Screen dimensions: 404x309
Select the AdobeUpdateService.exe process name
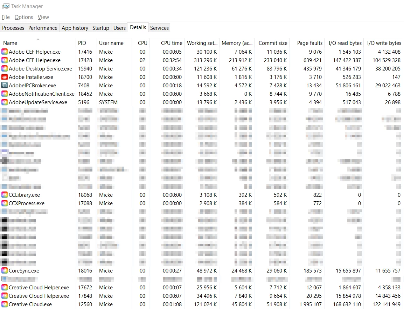pyautogui.click(x=38, y=102)
